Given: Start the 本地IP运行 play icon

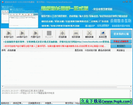Looking at the screenshot, I should (x=9, y=33).
